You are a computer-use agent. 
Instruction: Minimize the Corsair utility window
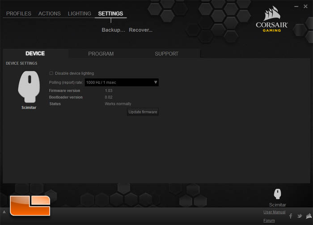[296, 7]
